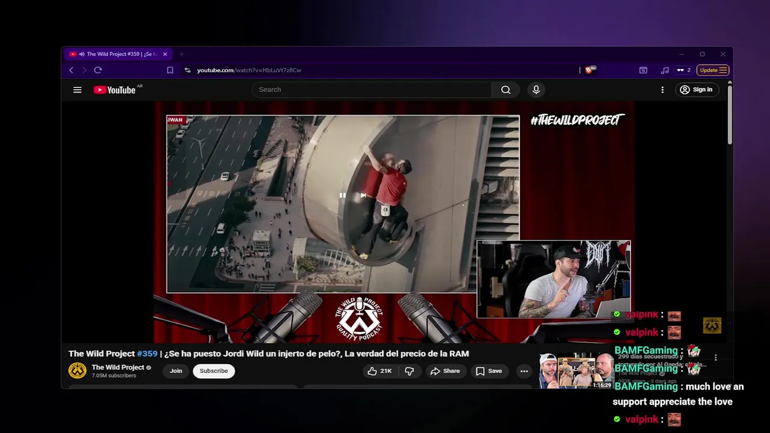Click the main video player frame
770x433 pixels.
point(393,222)
